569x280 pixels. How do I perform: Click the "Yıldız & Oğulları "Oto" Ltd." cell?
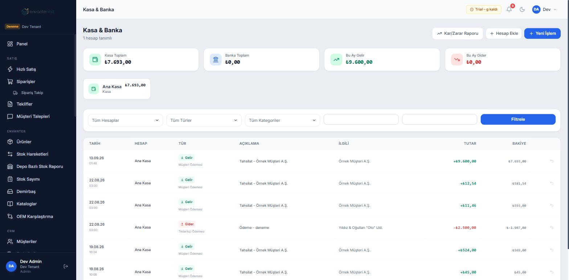pyautogui.click(x=360, y=228)
